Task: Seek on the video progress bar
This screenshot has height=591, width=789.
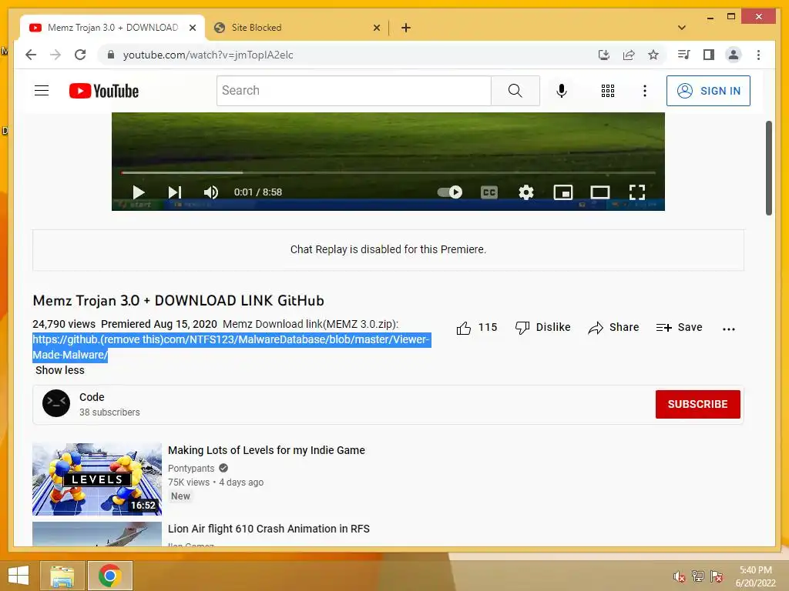Action: [388, 172]
